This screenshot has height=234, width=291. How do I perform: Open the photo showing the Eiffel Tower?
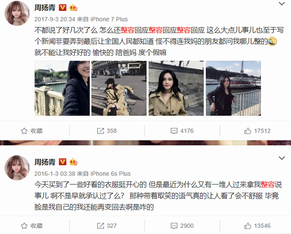point(233,88)
